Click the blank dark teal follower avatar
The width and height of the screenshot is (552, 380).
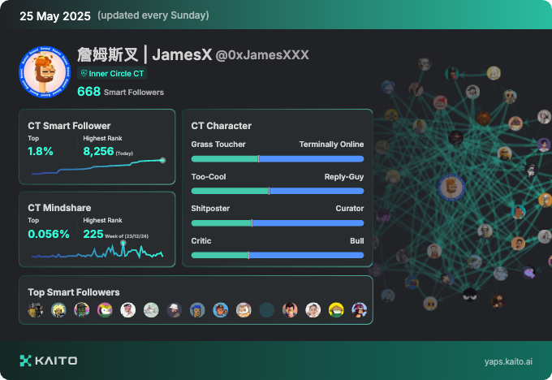tap(267, 310)
